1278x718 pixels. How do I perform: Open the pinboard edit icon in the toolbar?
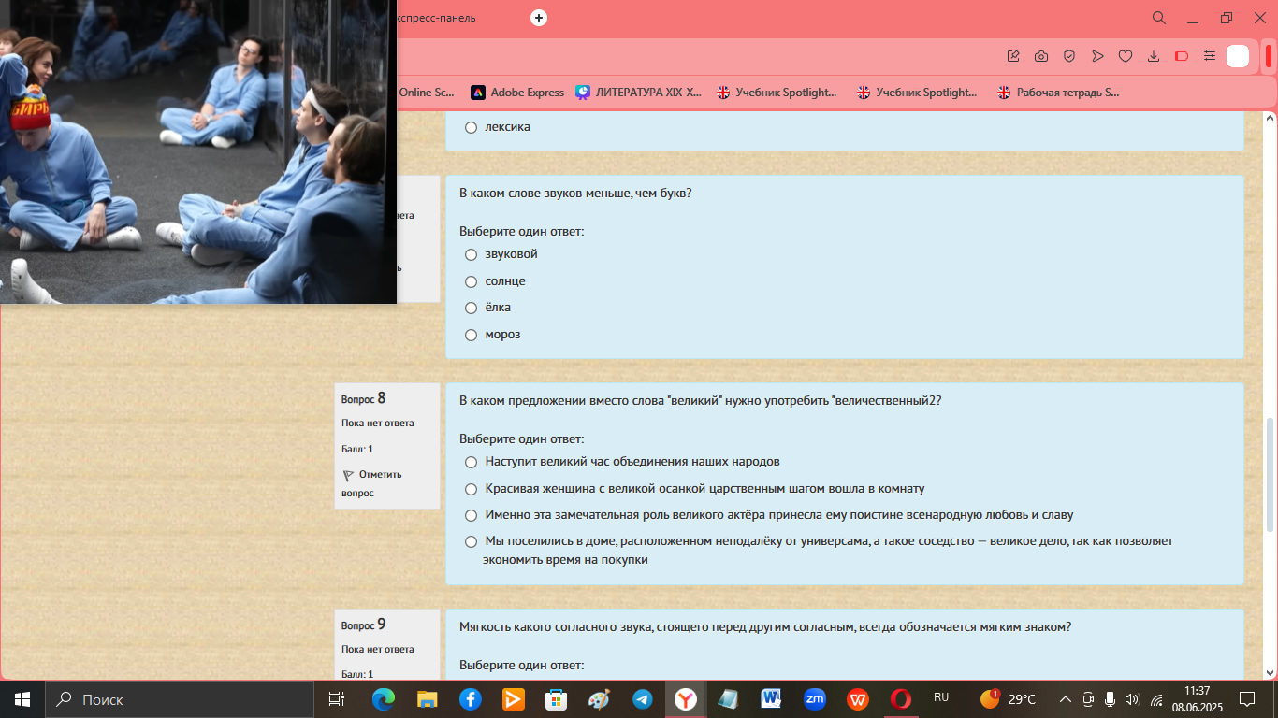tap(1013, 56)
